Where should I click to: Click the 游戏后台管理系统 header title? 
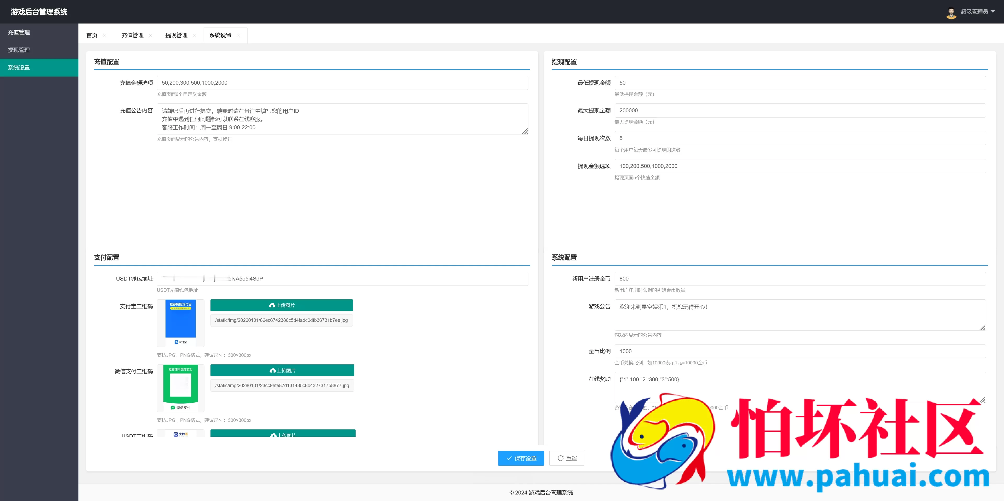(x=39, y=12)
